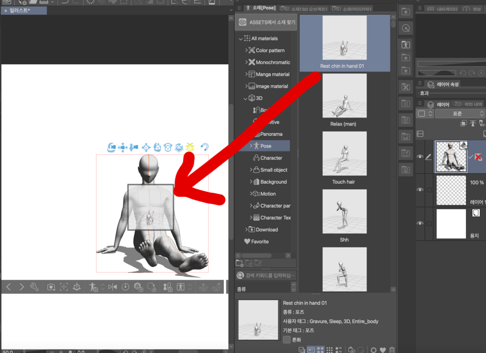Click material search keyword field

pyautogui.click(x=266, y=275)
